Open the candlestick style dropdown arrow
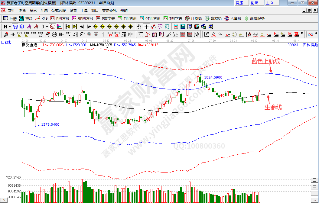This screenshot has height=203, width=319. pyautogui.click(x=47, y=27)
